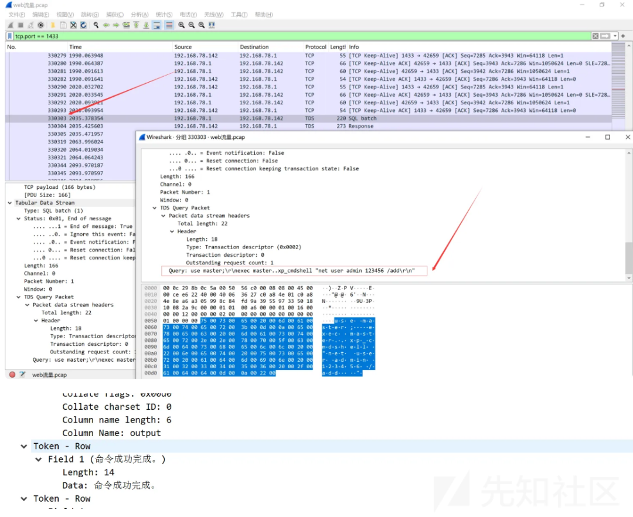Click the capture file properties status icon
Screen dimensions: 633x517
click(x=23, y=375)
